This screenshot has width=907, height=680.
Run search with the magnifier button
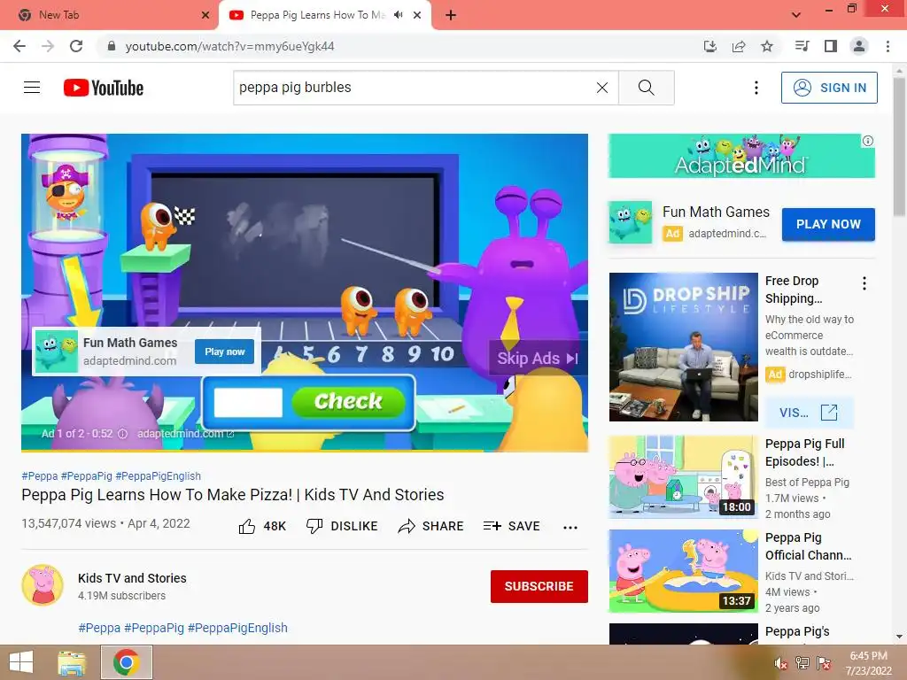[x=646, y=88]
